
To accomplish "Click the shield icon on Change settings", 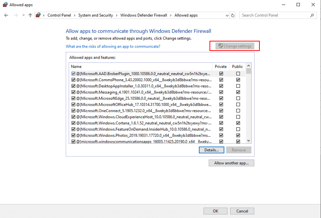I will point(220,46).
